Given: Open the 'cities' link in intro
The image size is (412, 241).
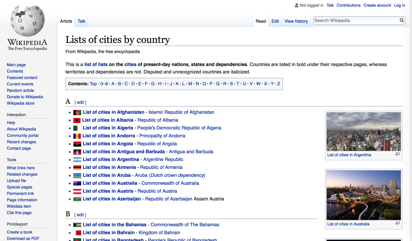Looking at the screenshot, I should coord(130,64).
